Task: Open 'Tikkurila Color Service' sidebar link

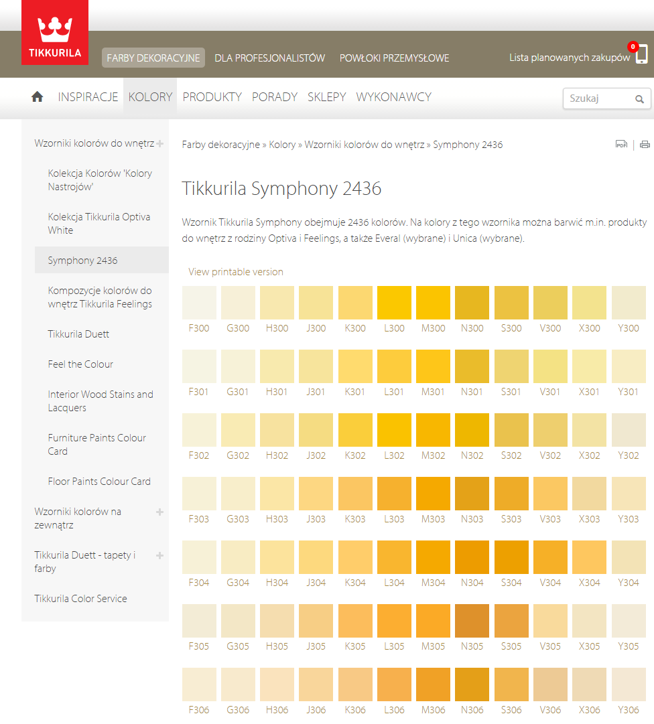Action: coord(80,599)
